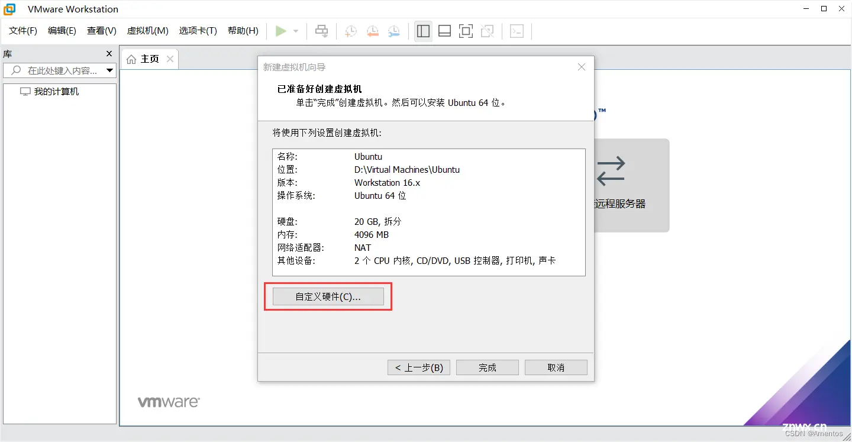
Task: Open the power options dropdown arrow
Action: click(x=296, y=31)
